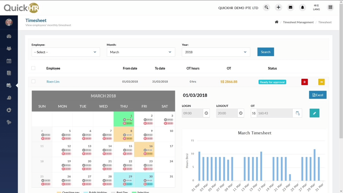Open the notifications bell icon
Image resolution: width=343 pixels, height=193 pixels.
point(303,8)
